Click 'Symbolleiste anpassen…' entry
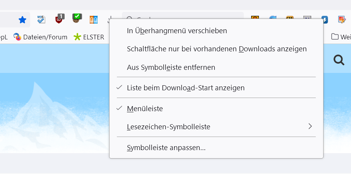The height and width of the screenshot is (174, 351). coord(166,147)
